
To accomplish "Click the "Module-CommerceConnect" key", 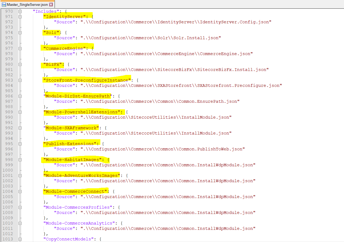I will [75, 191].
